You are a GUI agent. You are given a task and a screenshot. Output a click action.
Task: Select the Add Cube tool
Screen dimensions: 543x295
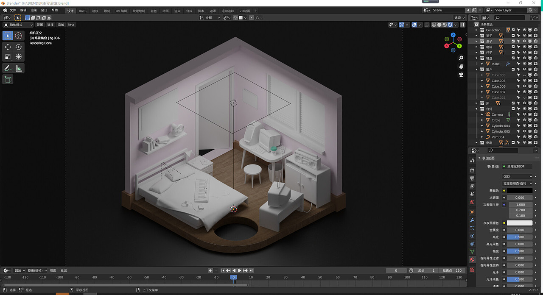8,79
